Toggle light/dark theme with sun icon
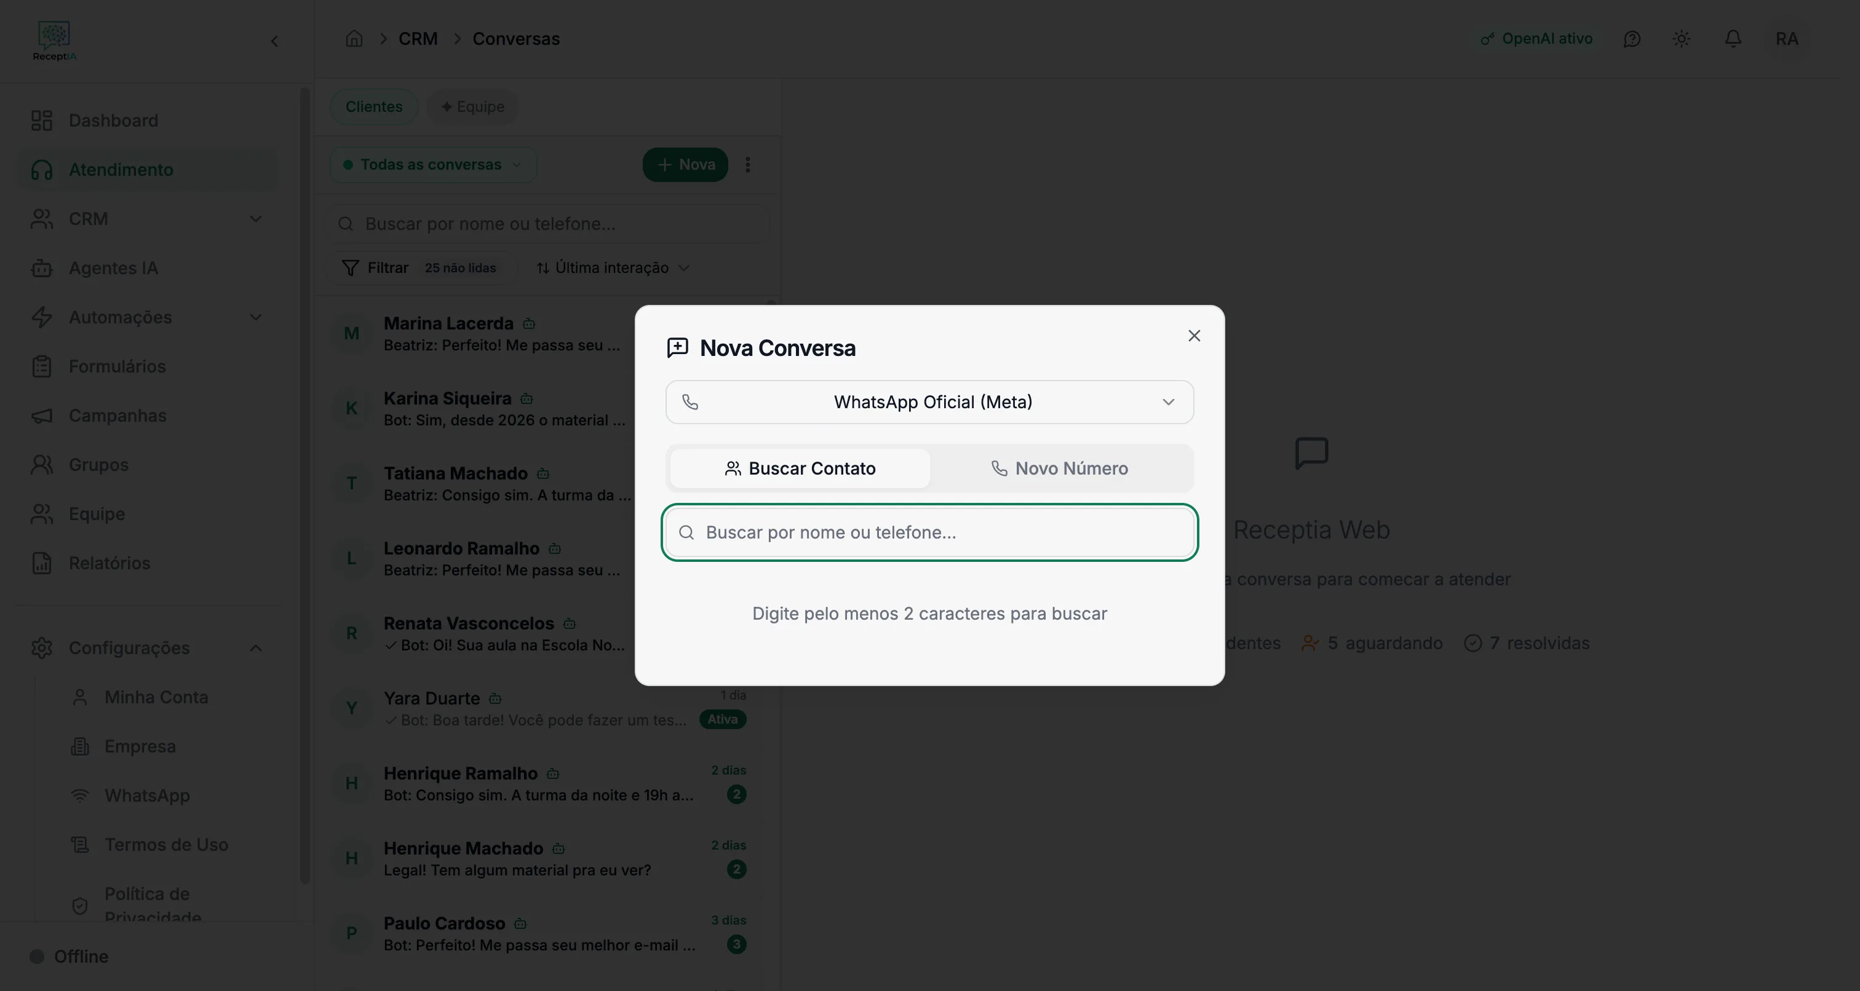Image resolution: width=1860 pixels, height=991 pixels. [1682, 39]
